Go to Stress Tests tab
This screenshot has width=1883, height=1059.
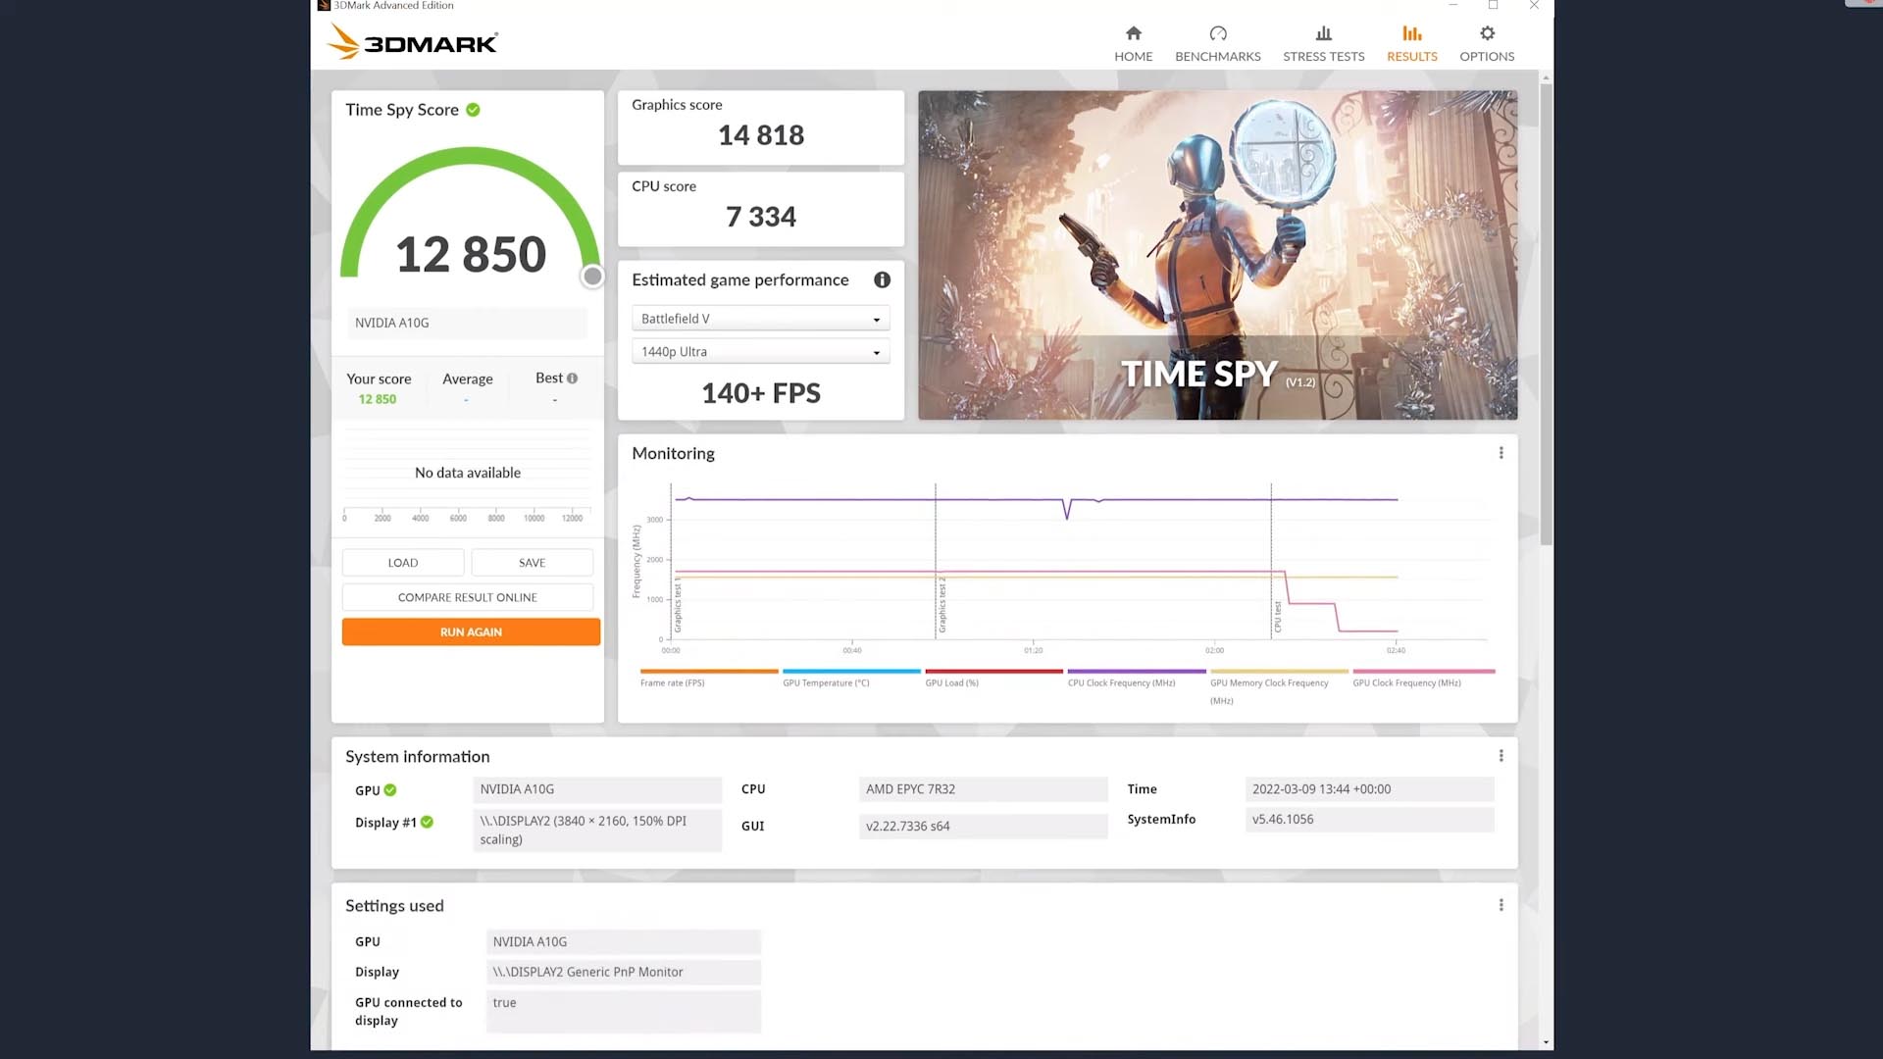click(x=1323, y=44)
